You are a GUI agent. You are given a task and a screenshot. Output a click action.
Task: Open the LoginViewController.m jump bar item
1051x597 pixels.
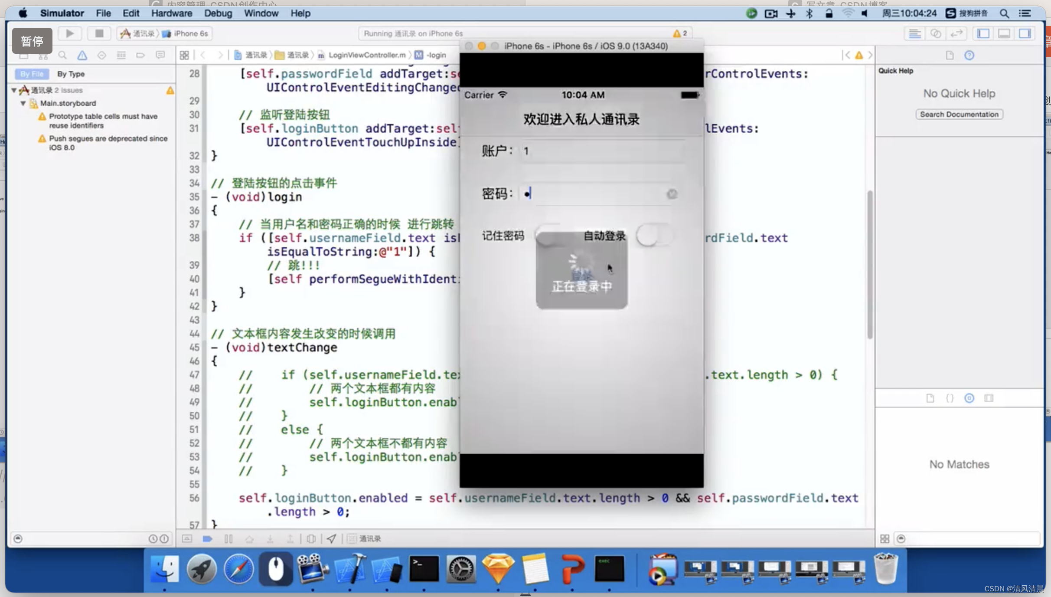click(362, 55)
